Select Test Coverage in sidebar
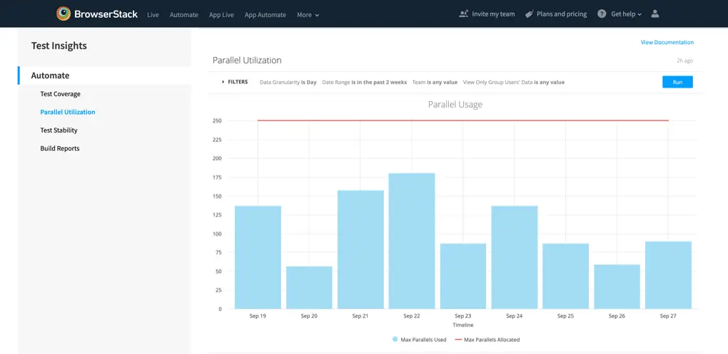The height and width of the screenshot is (354, 728). click(60, 94)
